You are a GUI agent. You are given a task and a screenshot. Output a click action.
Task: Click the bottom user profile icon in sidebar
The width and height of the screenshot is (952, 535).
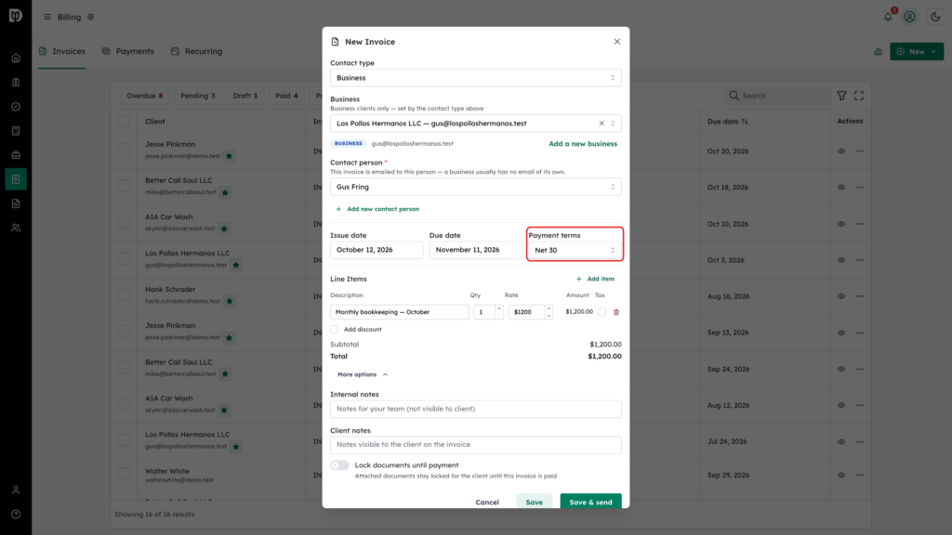tap(16, 490)
